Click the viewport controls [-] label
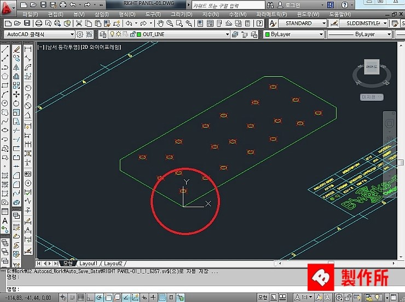The image size is (405, 302). tap(41, 47)
